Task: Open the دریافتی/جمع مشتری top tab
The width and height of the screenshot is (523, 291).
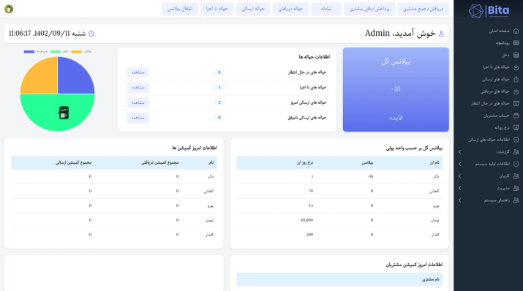Action: click(423, 9)
